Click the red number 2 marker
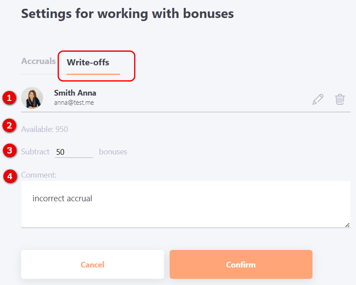356x285 pixels. 9,125
